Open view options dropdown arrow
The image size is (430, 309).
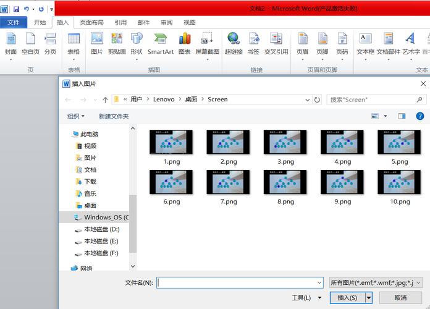[386, 116]
